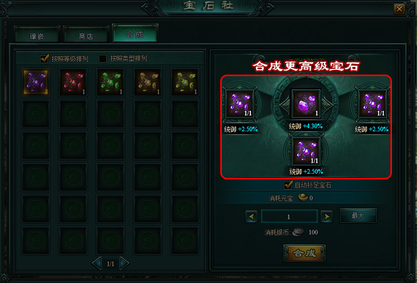417x283 pixels.
Task: Select the red gem in inventory
Action: coord(73,82)
